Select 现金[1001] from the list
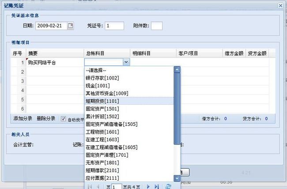This screenshot has height=189, width=287. click(x=129, y=86)
